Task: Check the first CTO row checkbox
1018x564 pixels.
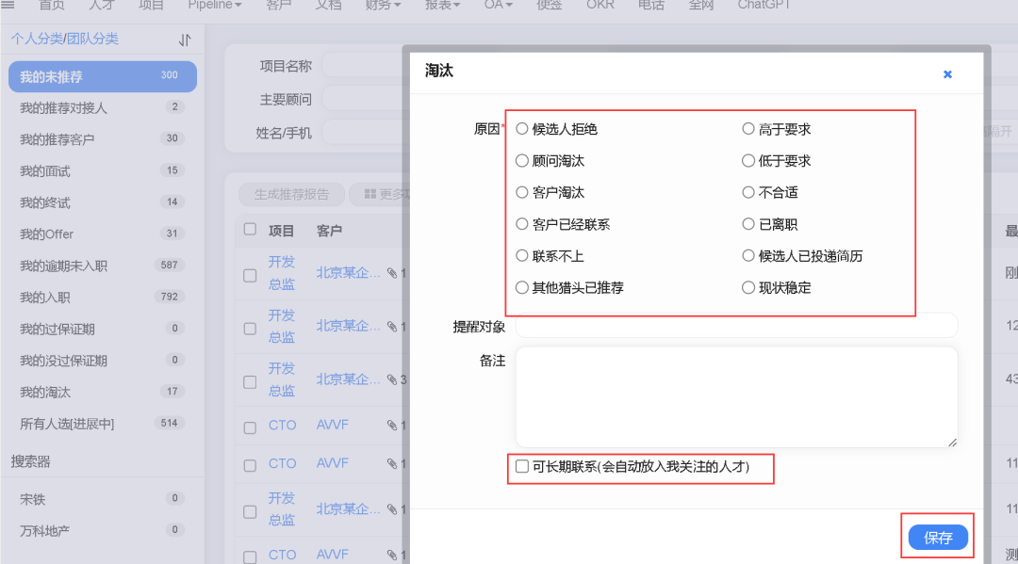Action: pos(250,427)
